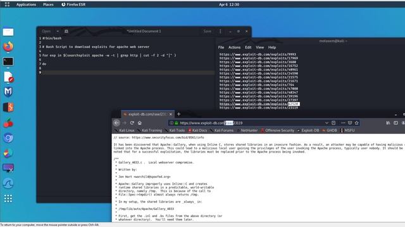Open the Kali Training bookmark
The height and width of the screenshot is (227, 405).
[150, 131]
